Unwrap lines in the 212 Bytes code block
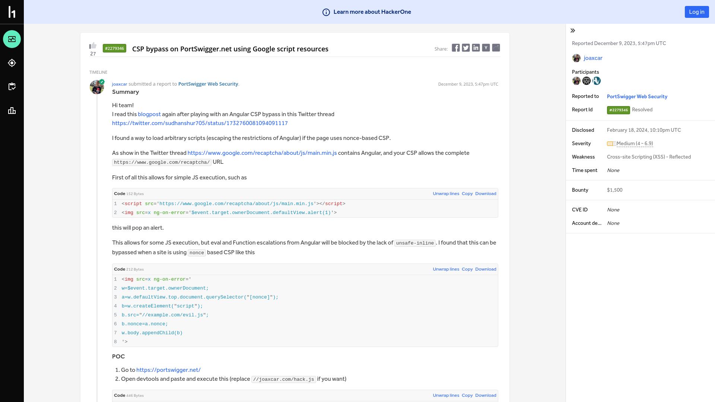 [x=446, y=269]
